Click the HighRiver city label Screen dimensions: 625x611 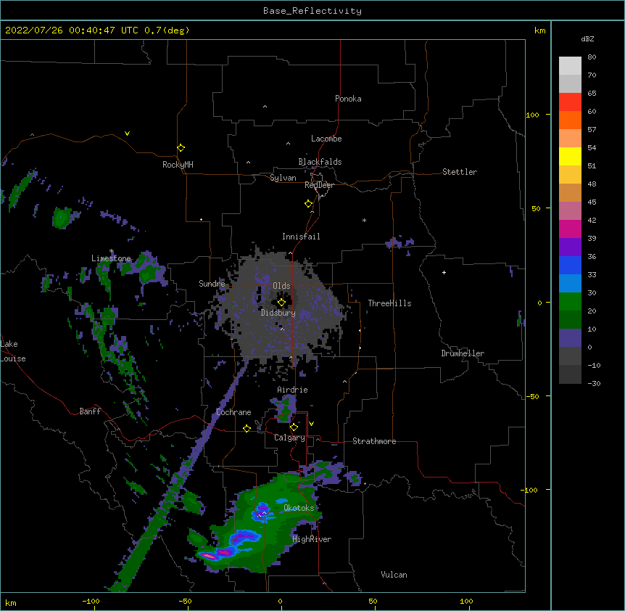[x=312, y=539]
